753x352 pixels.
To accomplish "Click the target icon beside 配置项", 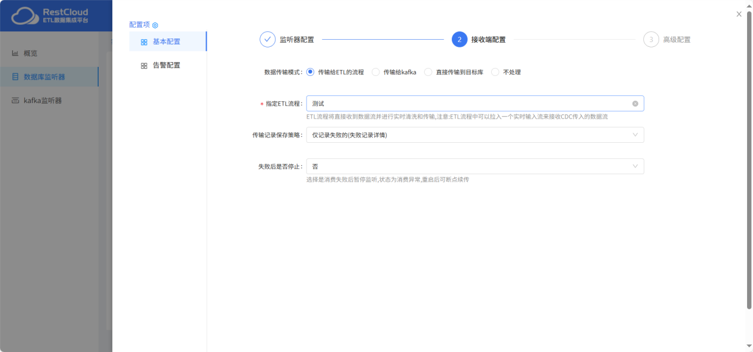I will click(x=155, y=25).
